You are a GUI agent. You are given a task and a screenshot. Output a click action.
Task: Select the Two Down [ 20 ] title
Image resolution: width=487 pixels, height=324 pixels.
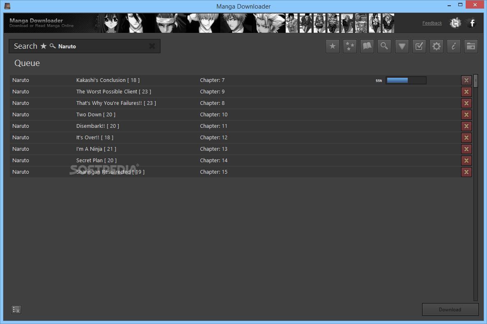coord(96,115)
